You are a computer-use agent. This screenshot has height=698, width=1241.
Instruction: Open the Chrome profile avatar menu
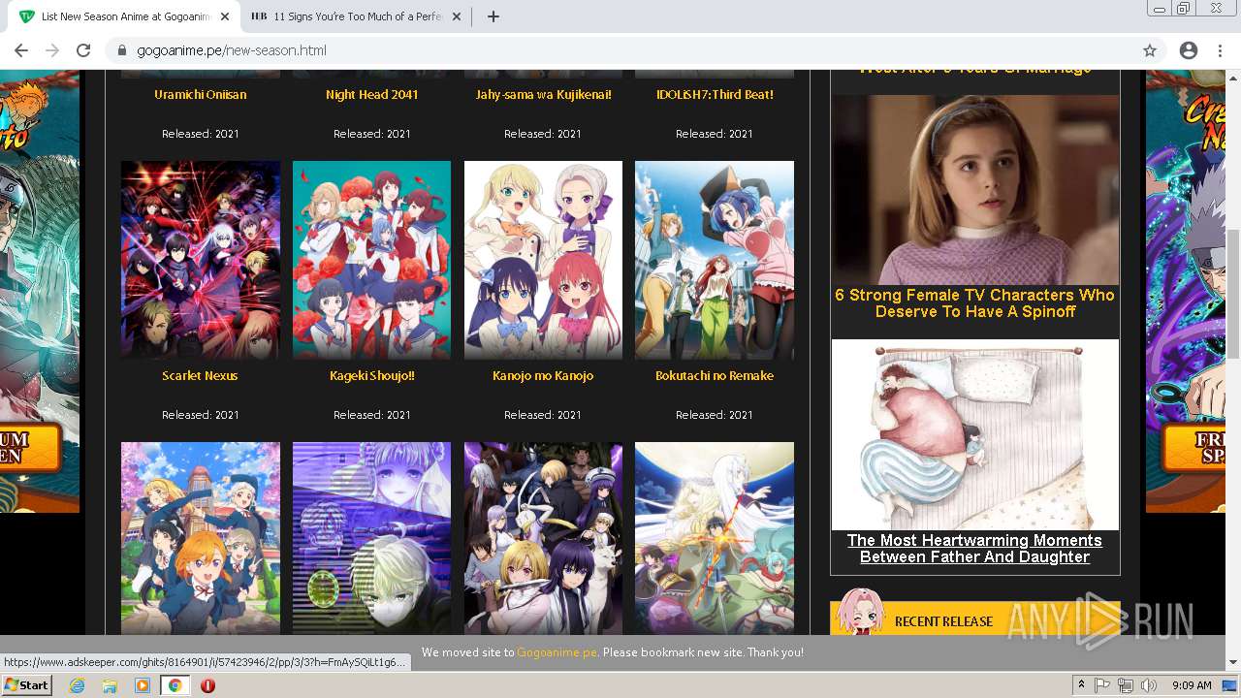pyautogui.click(x=1189, y=50)
